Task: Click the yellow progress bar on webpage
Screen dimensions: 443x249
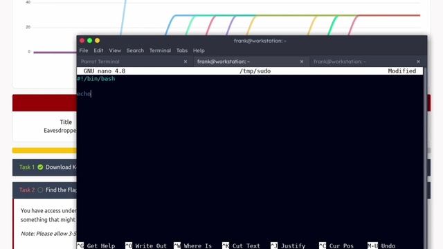Action: click(x=44, y=151)
